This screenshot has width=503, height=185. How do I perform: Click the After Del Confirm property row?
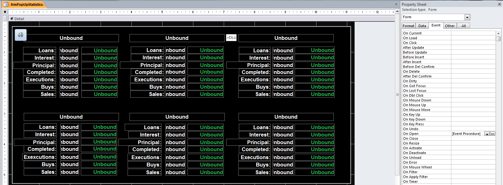click(449, 76)
